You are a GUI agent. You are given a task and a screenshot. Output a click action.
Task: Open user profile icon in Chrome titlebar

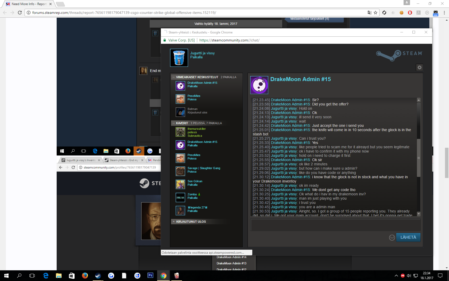point(407,2)
